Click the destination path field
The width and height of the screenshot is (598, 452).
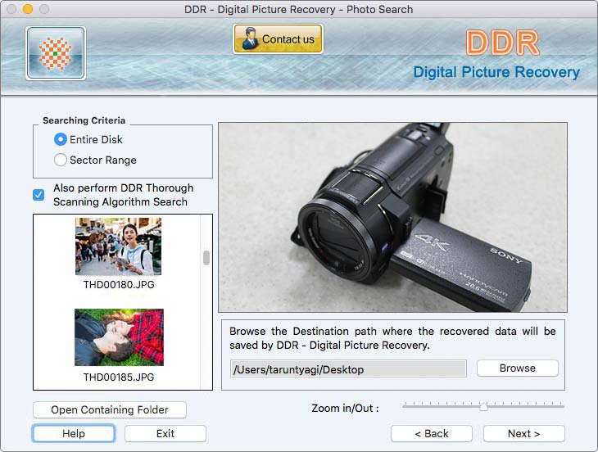[x=348, y=369]
